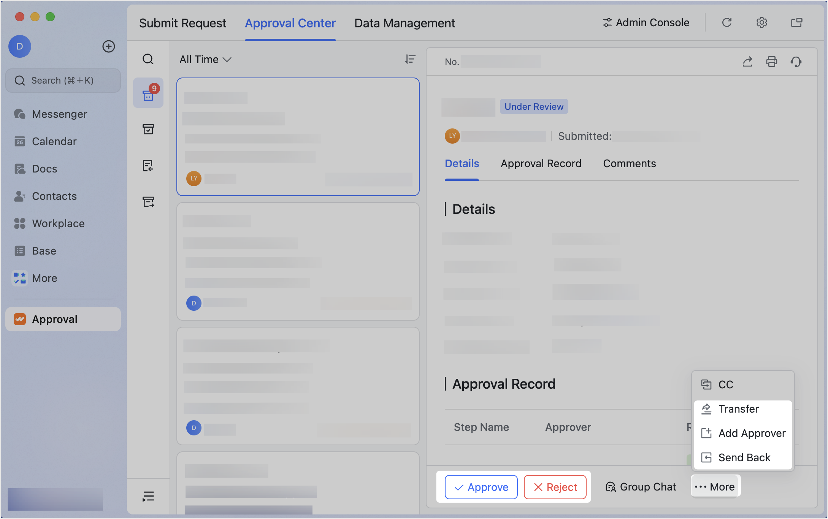Image resolution: width=828 pixels, height=519 pixels.
Task: View approvals received by me
Action: (148, 166)
